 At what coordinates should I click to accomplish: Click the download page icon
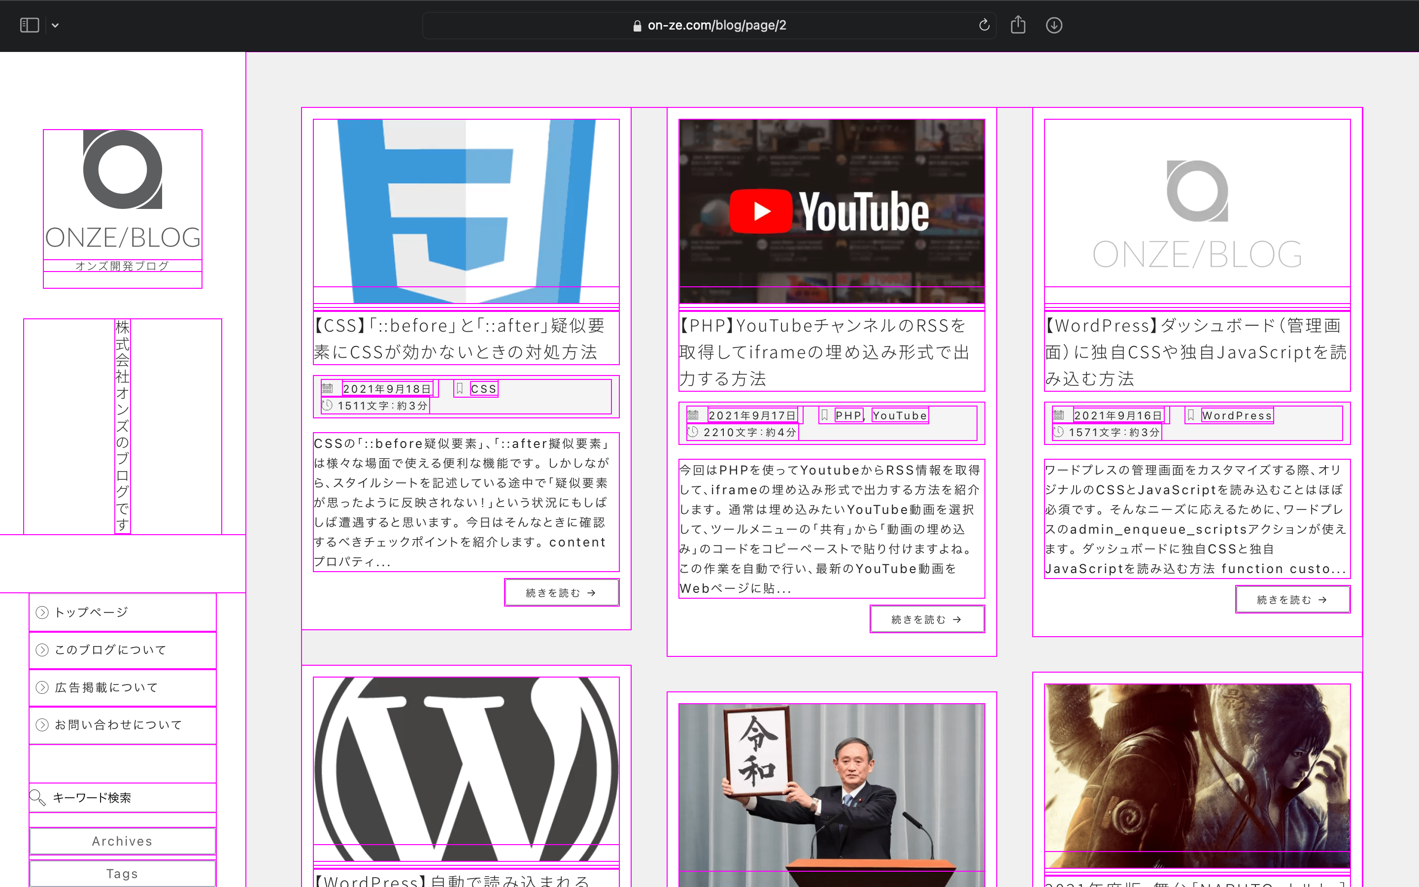[1055, 26]
